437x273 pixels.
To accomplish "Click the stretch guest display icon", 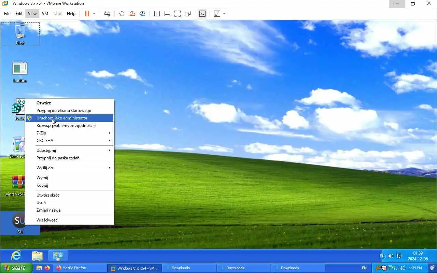I will (x=217, y=14).
